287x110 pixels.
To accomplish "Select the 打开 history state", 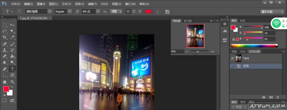I will click(x=246, y=66).
